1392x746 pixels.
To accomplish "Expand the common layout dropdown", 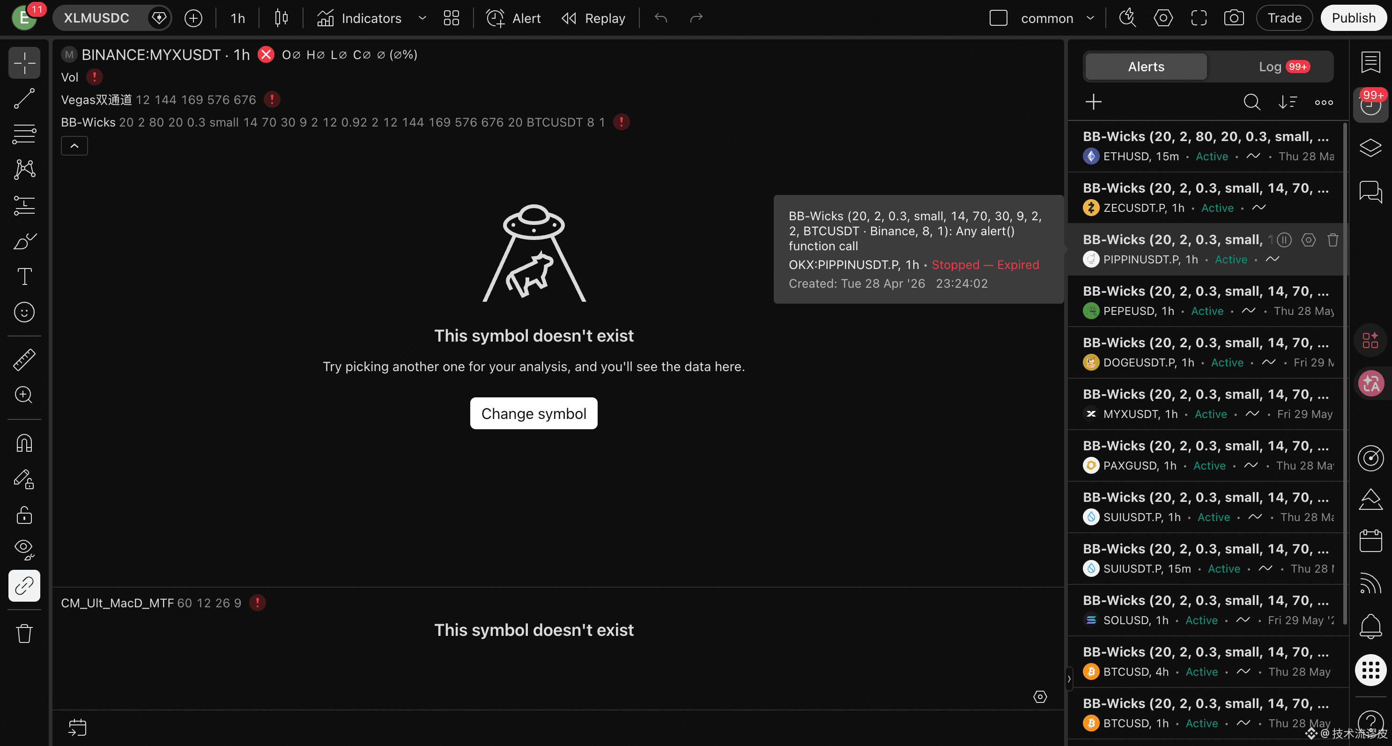I will pos(1090,18).
